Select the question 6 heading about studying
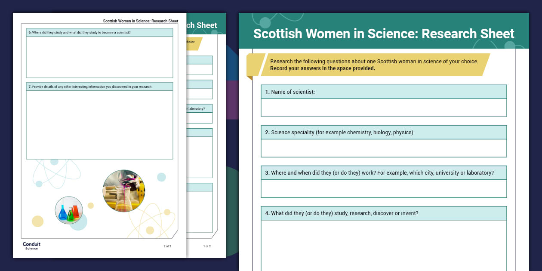The width and height of the screenshot is (542, 271). (99, 32)
